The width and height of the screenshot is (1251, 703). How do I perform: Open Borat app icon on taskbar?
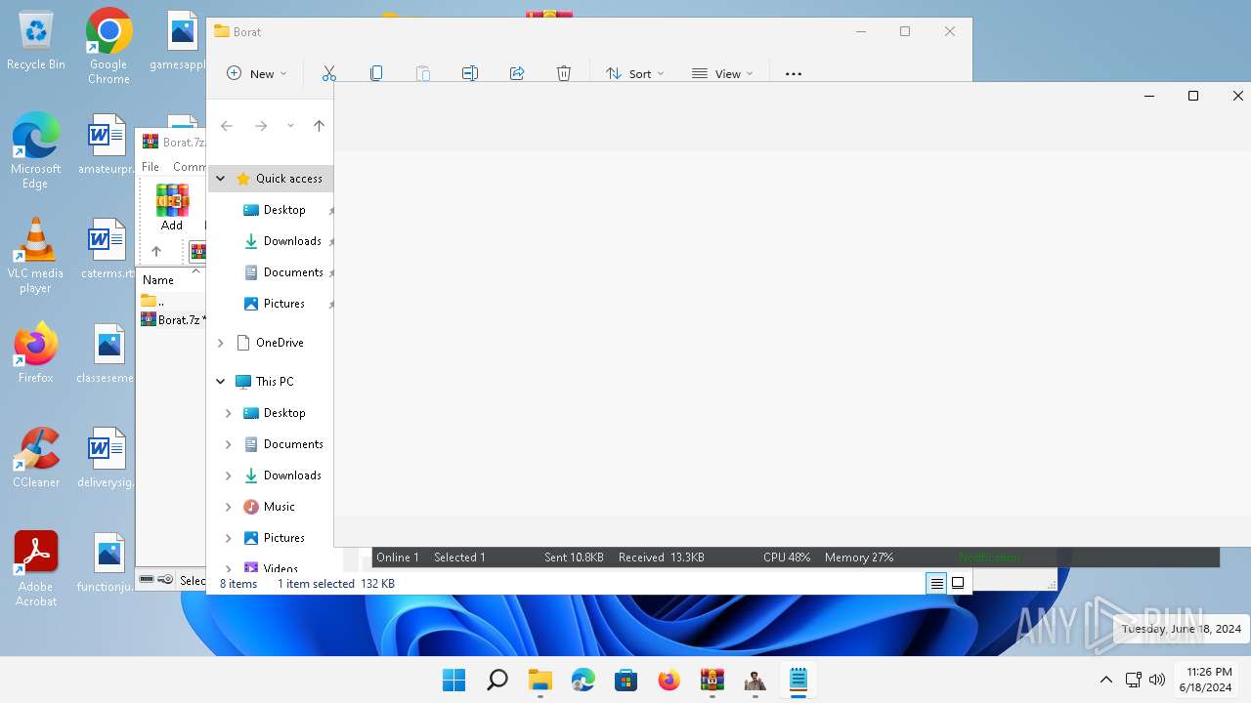click(755, 680)
